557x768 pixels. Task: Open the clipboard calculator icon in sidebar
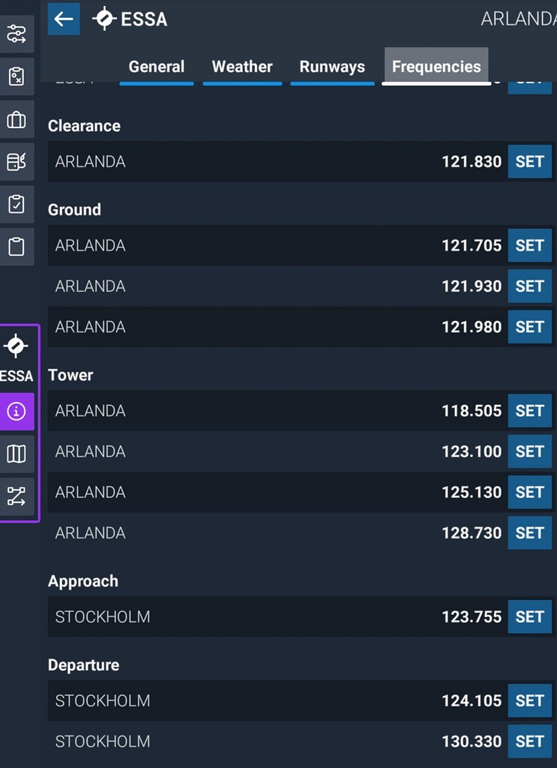click(x=16, y=76)
